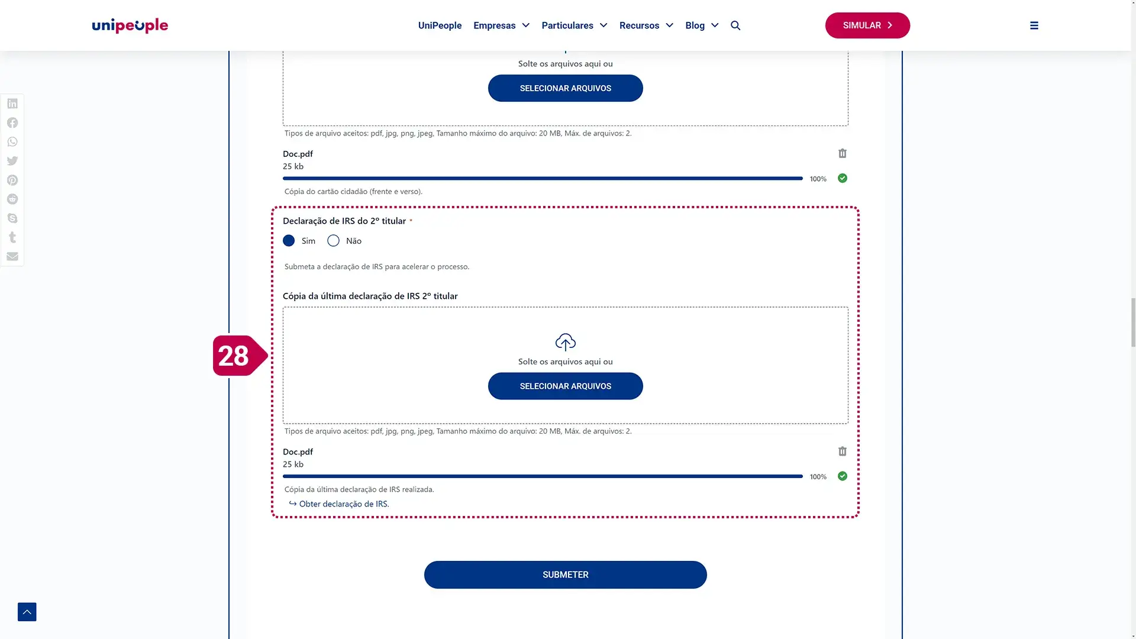Open the UniPeople menu item
Image resolution: width=1136 pixels, height=639 pixels.
440,25
